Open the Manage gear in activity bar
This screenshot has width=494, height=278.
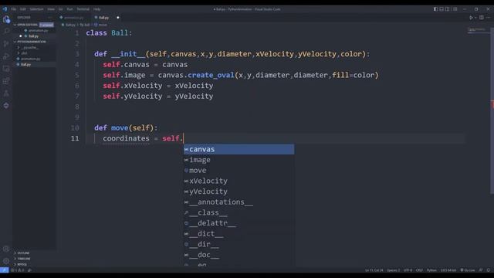pos(6,261)
